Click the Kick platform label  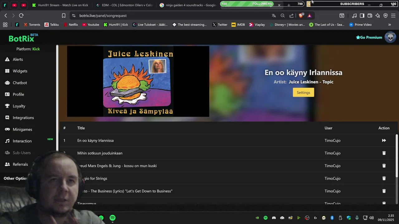(x=36, y=49)
